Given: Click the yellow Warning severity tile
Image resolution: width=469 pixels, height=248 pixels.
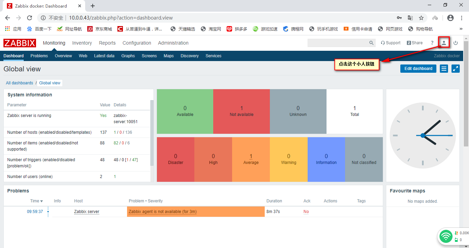Looking at the screenshot, I should pos(289,159).
